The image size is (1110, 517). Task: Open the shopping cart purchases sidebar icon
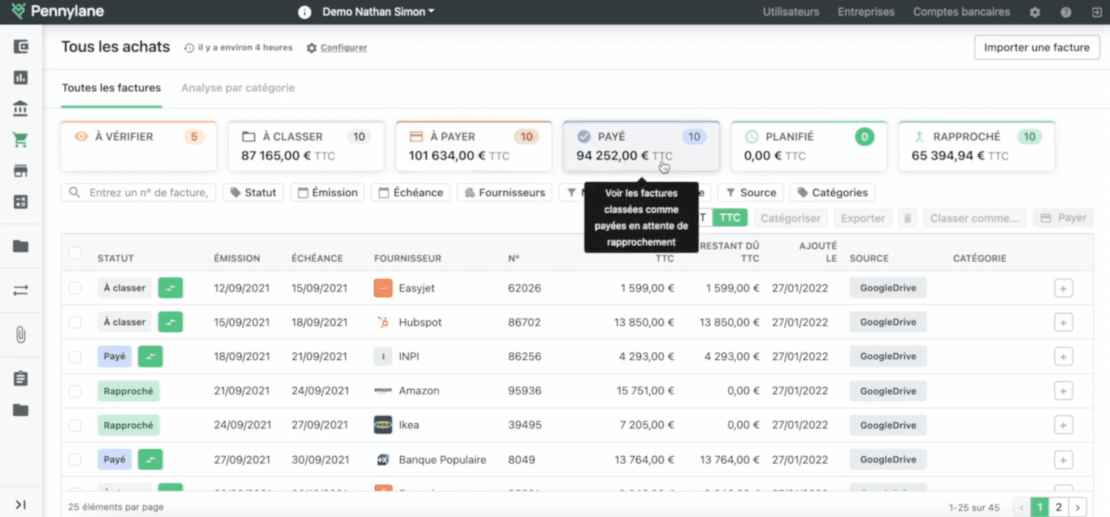click(x=20, y=139)
